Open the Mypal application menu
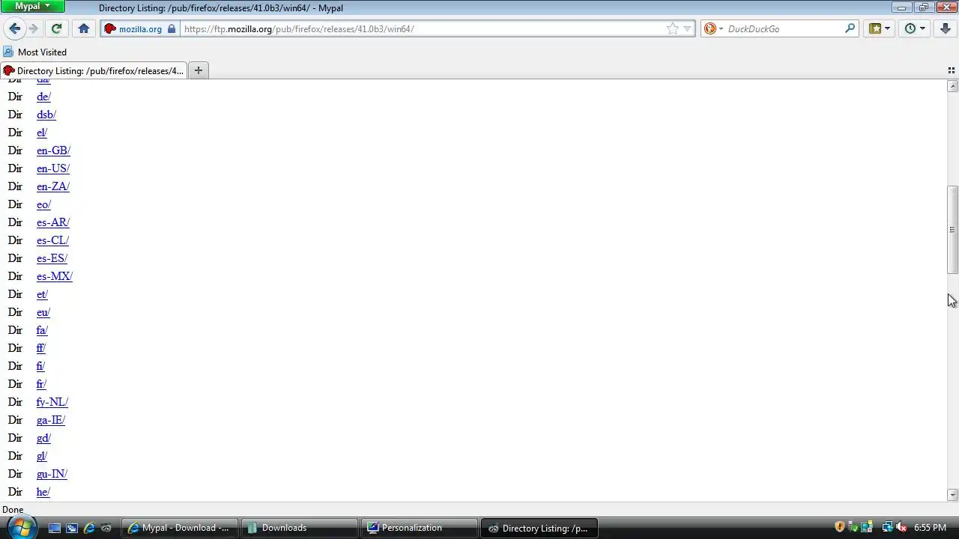 coord(32,6)
